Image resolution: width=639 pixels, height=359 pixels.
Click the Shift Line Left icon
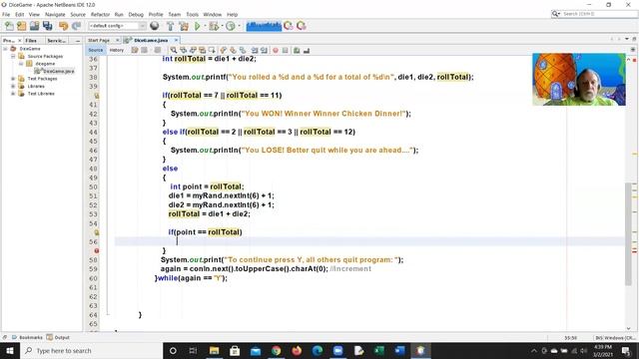click(255, 50)
